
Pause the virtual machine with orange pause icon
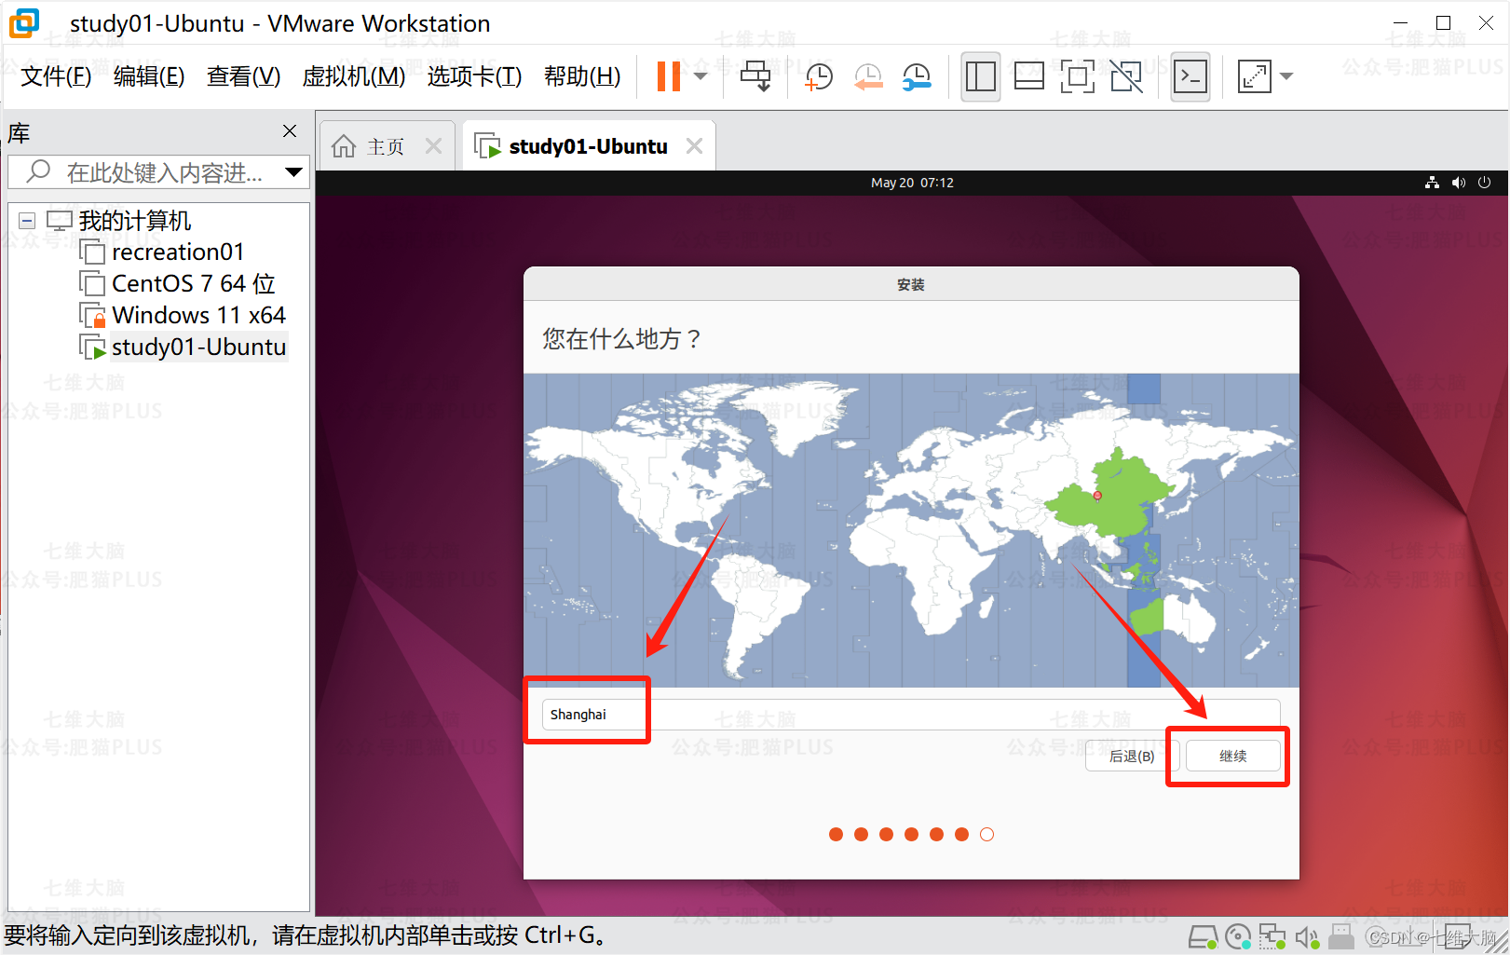pyautogui.click(x=668, y=76)
